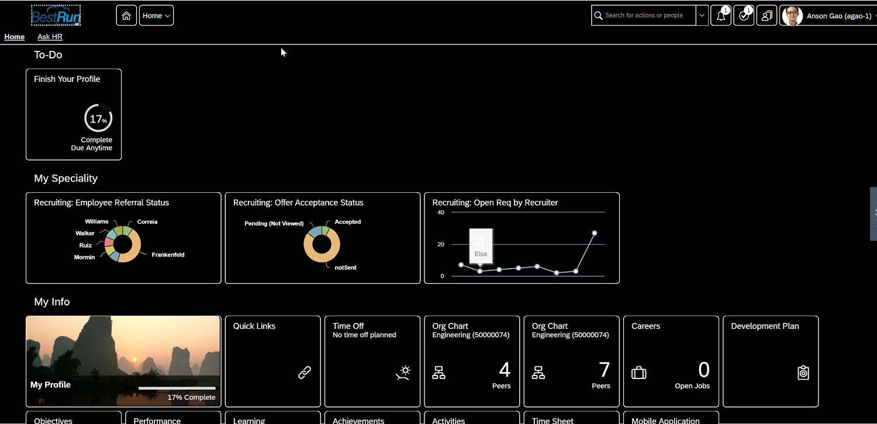Open the Home navigation dropdown
Screen dimensions: 877x424
pyautogui.click(x=156, y=16)
